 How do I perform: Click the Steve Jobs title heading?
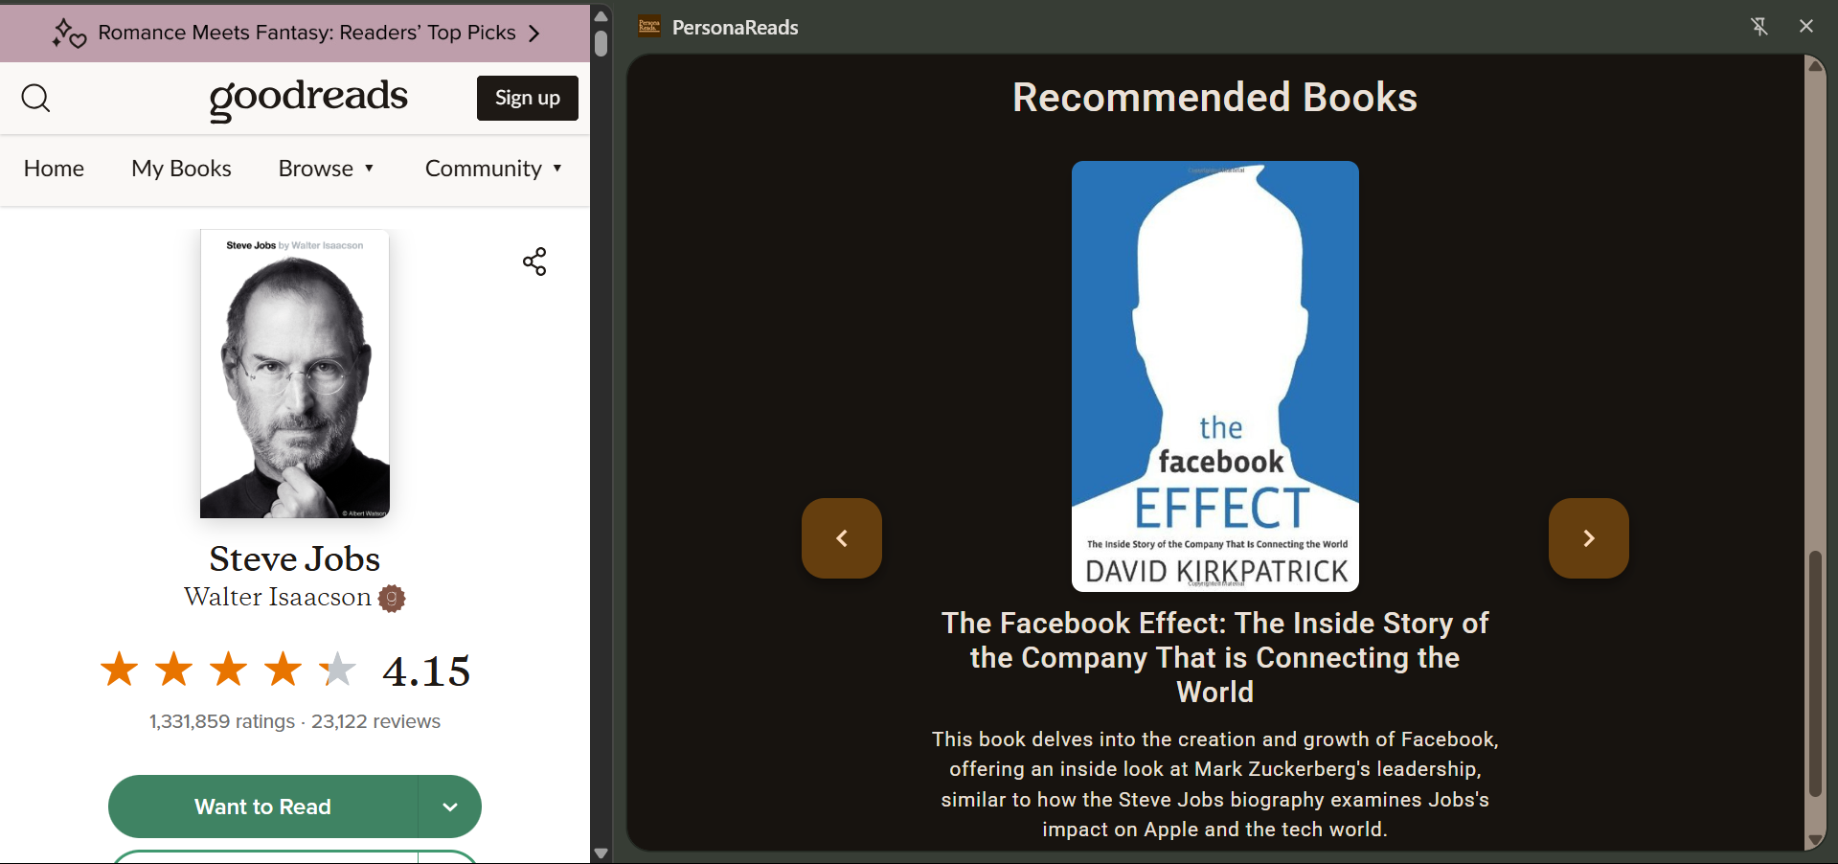click(295, 558)
